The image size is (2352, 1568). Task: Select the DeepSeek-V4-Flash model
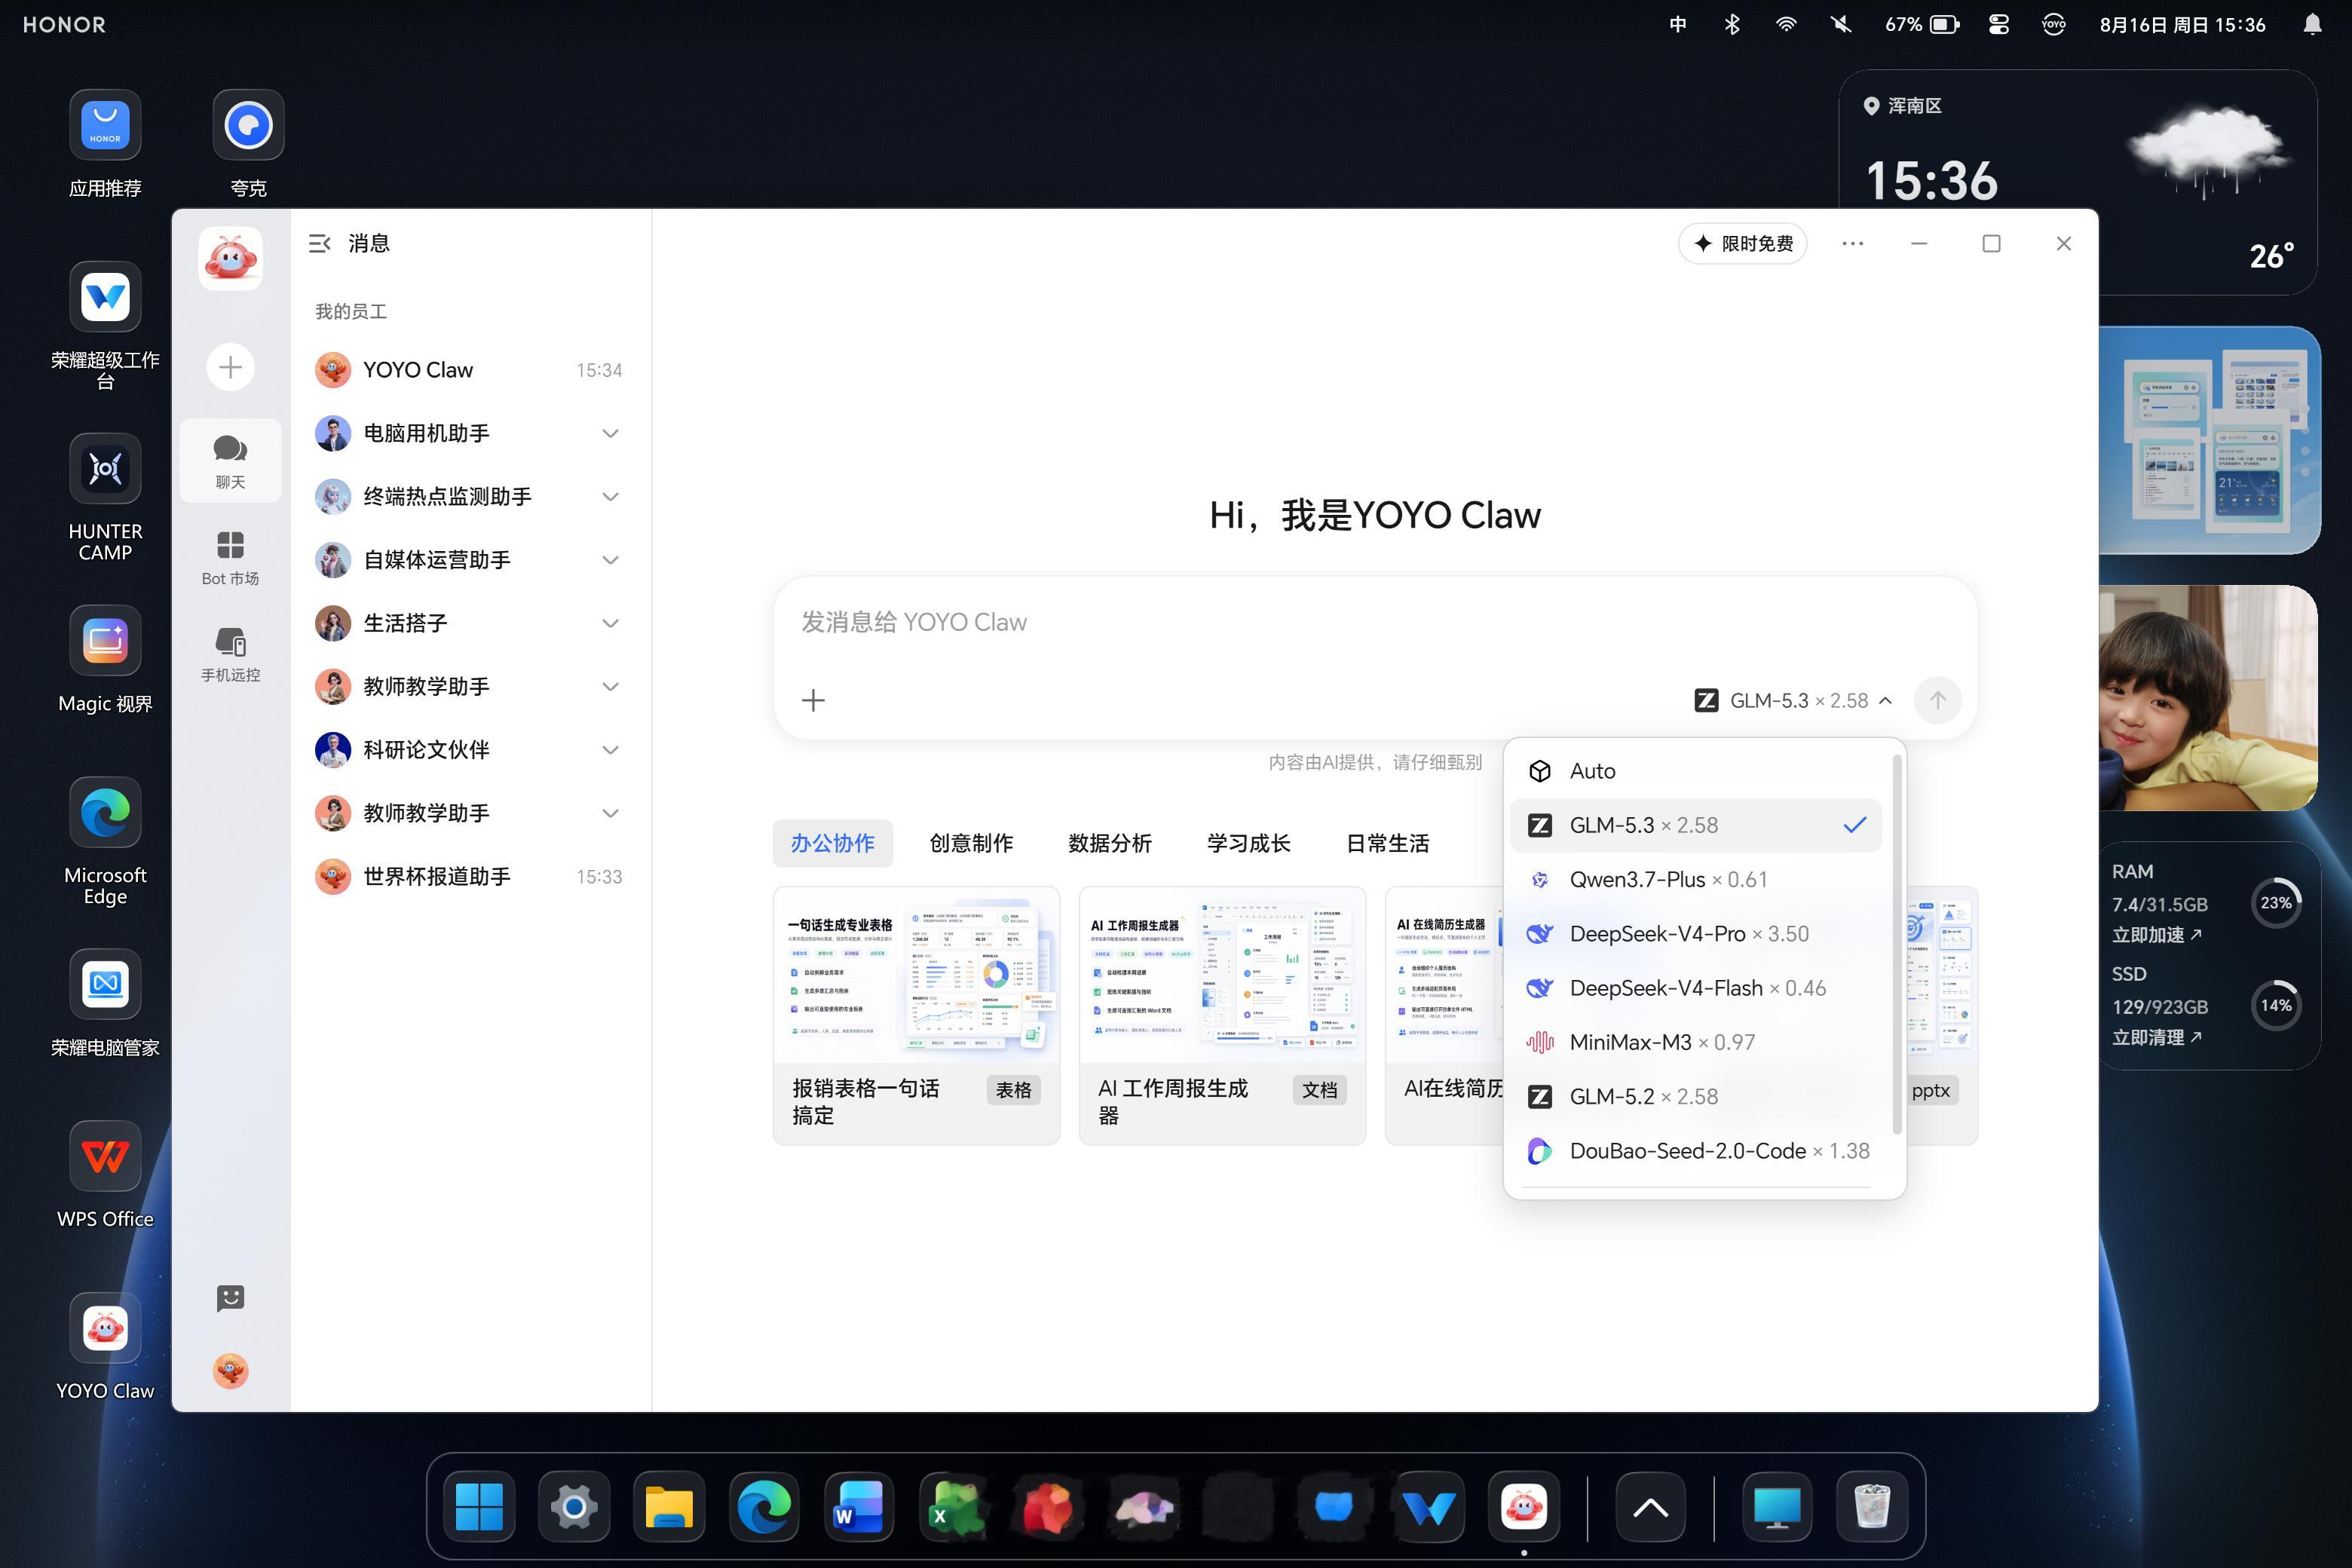click(x=1695, y=988)
